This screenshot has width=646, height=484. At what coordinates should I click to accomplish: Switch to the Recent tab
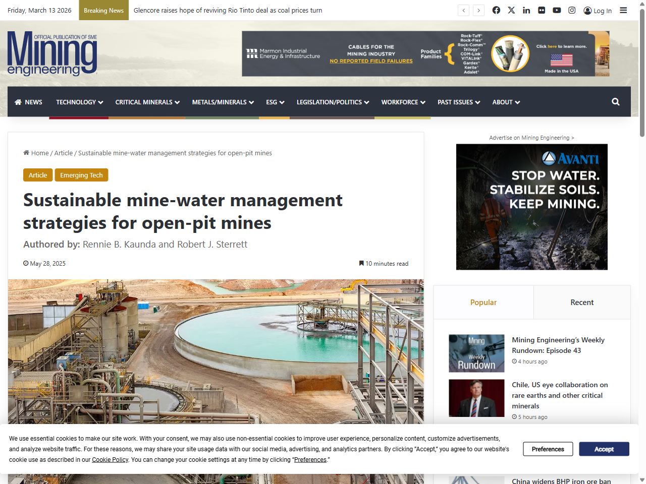(581, 302)
